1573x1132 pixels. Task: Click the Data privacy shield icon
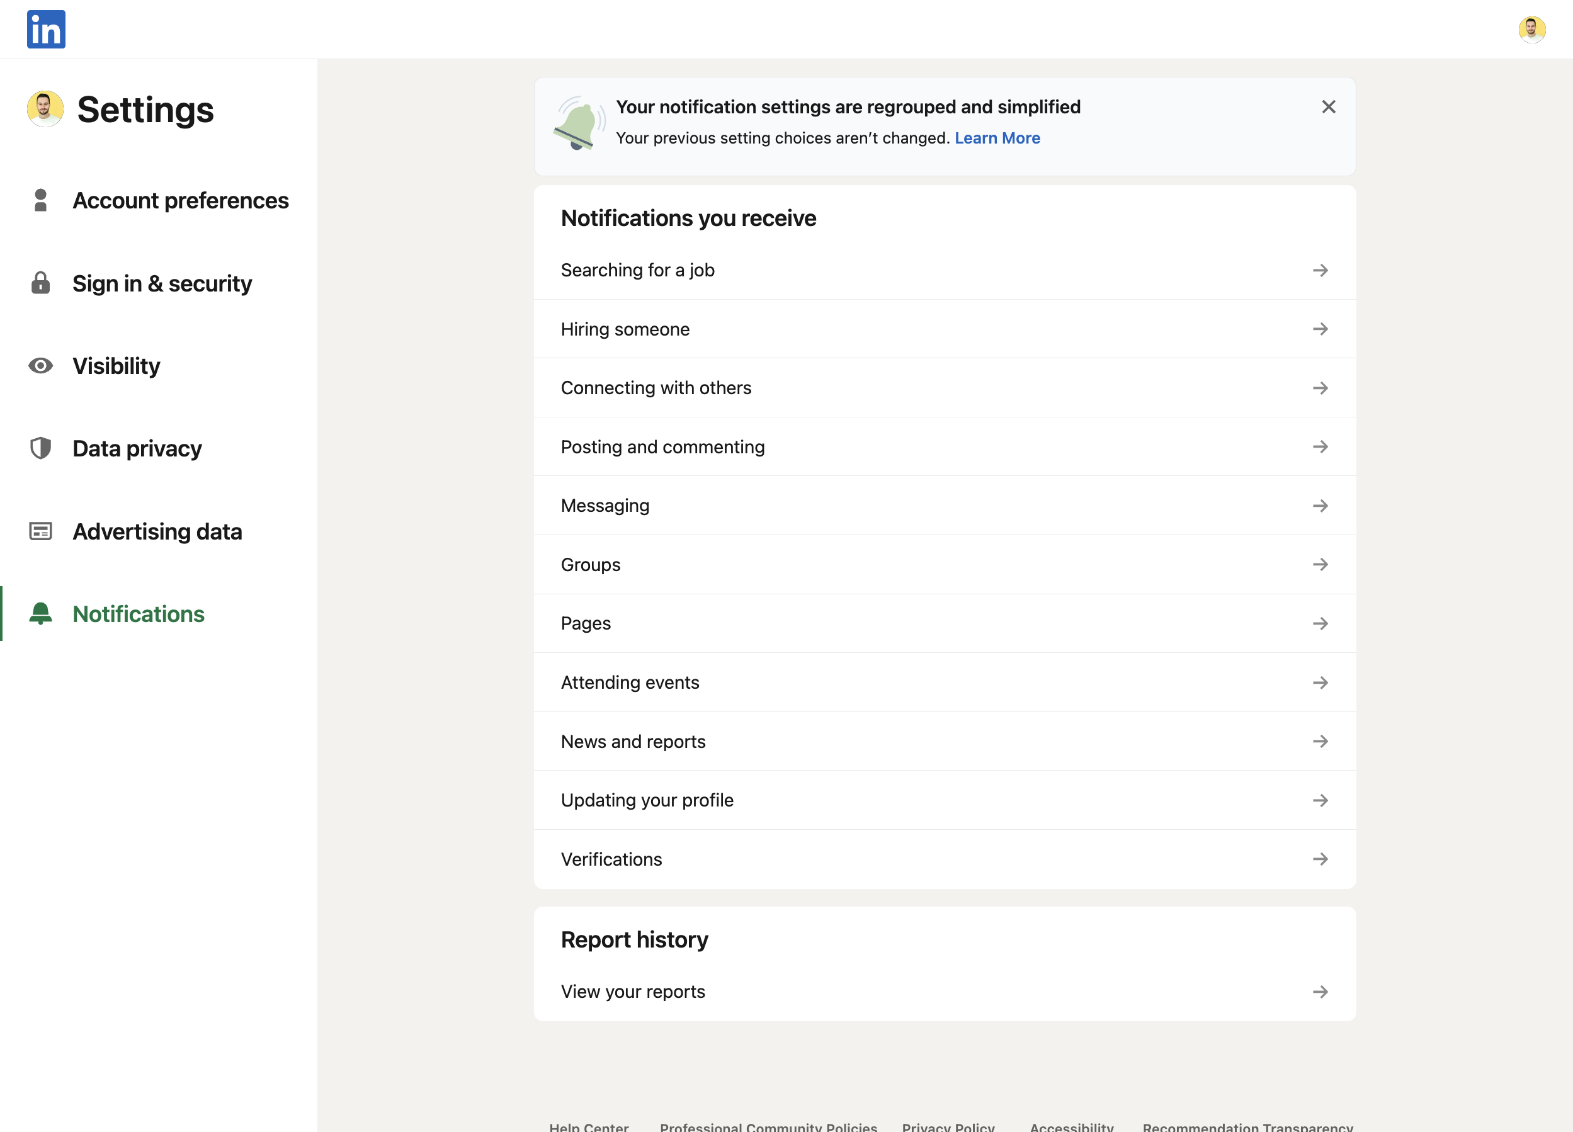[40, 448]
